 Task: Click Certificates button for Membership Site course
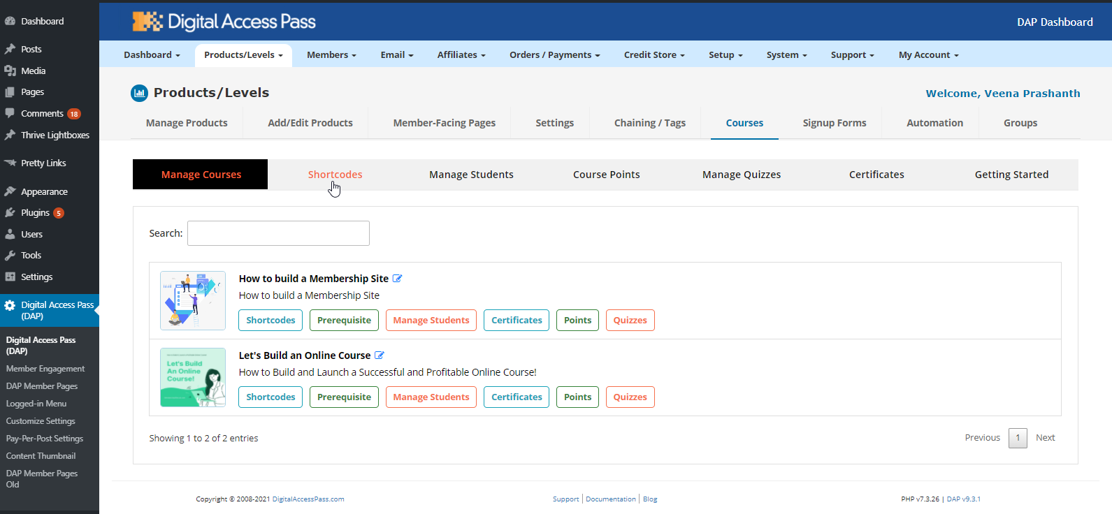tap(517, 321)
